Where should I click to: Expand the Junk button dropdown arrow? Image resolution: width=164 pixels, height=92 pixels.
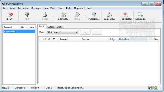click(x=36, y=16)
